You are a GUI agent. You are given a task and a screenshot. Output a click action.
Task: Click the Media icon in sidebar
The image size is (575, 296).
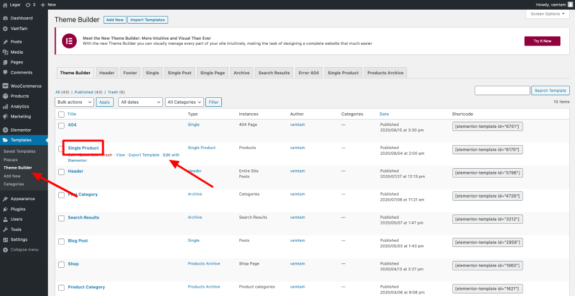(5, 52)
